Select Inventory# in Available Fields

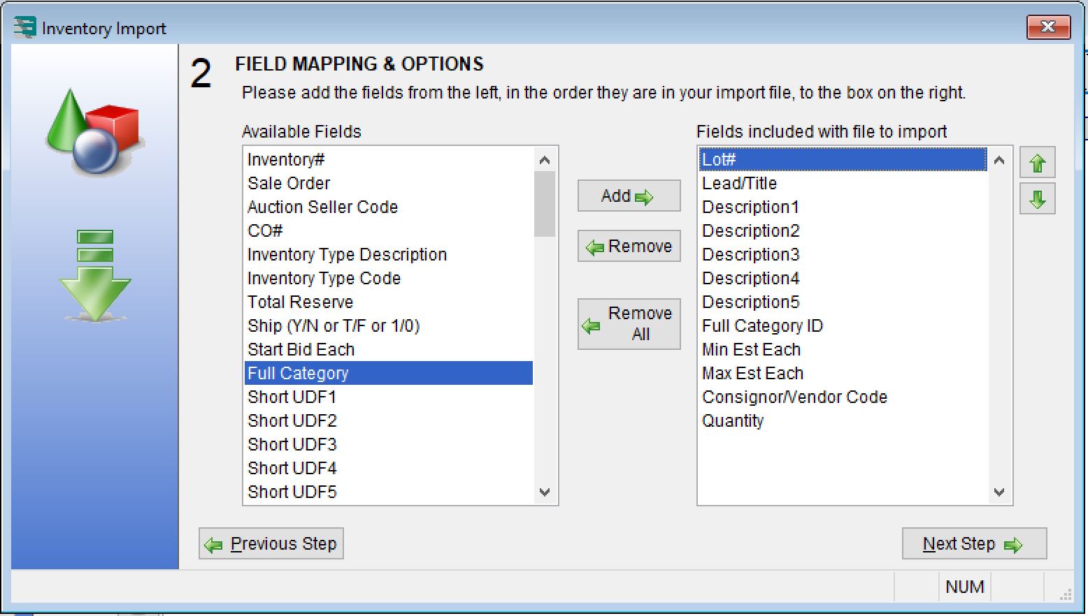[389, 160]
